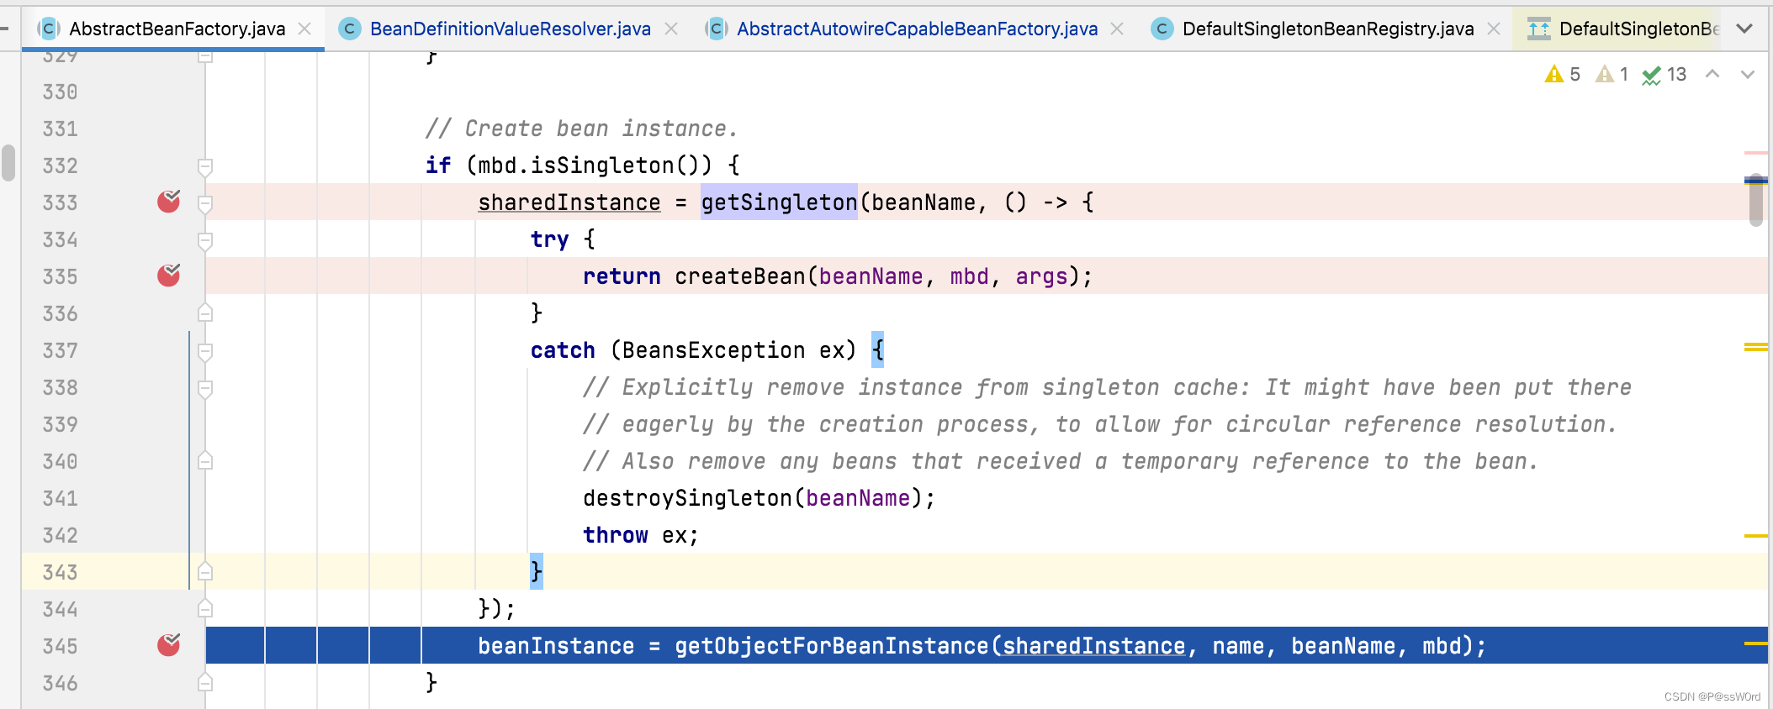Close DefaultSingletonBeanRegistry.java tab
This screenshot has height=709, width=1773.
(1494, 29)
